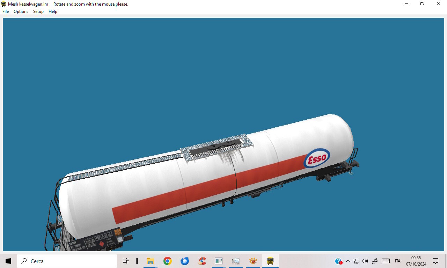Click the roof hatch on the tank wagon
Viewport: 447px width, 268px height.
[217, 148]
